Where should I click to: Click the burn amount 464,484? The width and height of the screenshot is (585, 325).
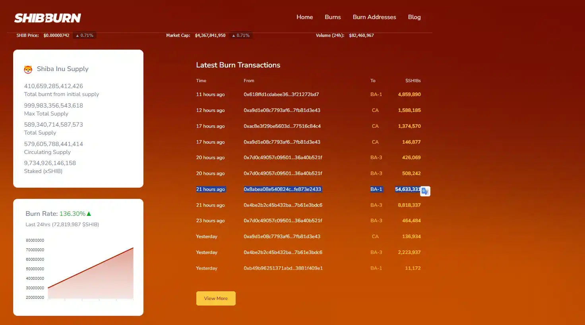[411, 221]
